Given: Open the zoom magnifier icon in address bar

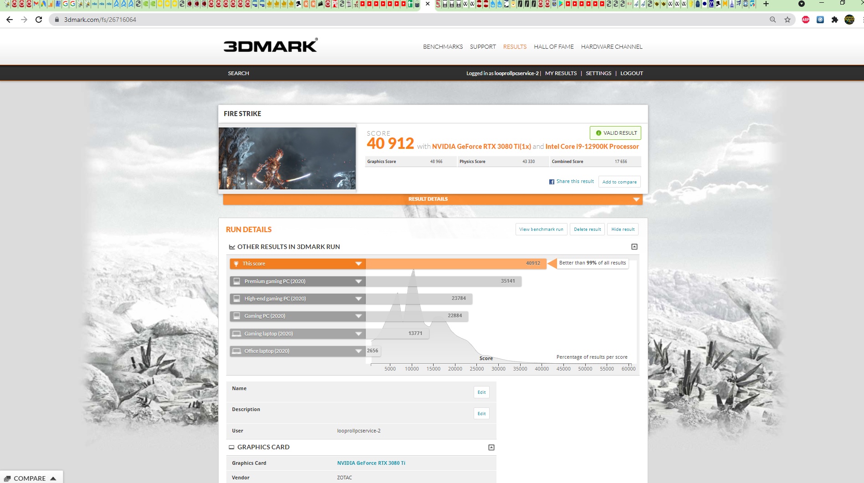Looking at the screenshot, I should [x=773, y=20].
